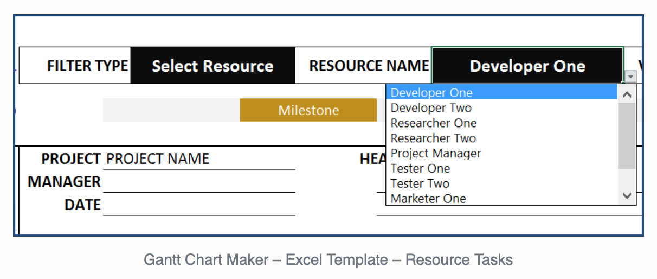Image resolution: width=657 pixels, height=279 pixels.
Task: Click the dropdown list scrollbar thumb
Action: [627, 136]
